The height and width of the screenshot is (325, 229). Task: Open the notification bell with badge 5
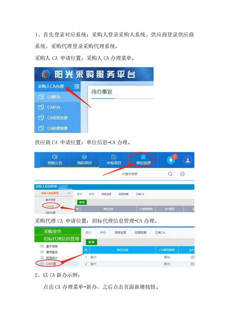pyautogui.click(x=171, y=160)
